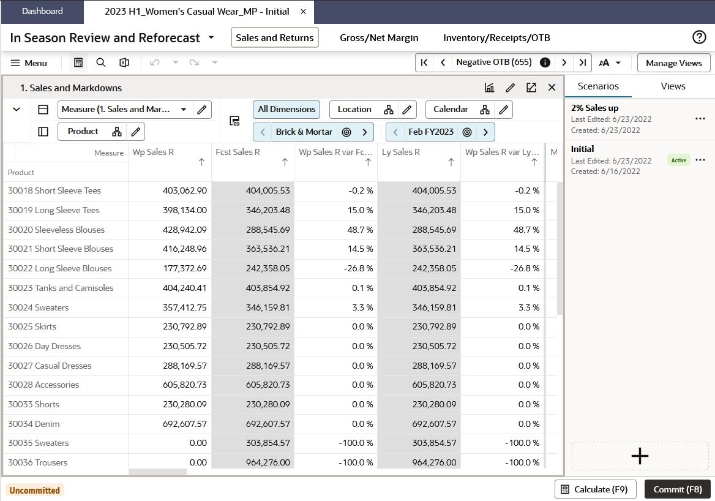Click the Negative OTB info icon
Screen dimensions: 715x501
(544, 62)
